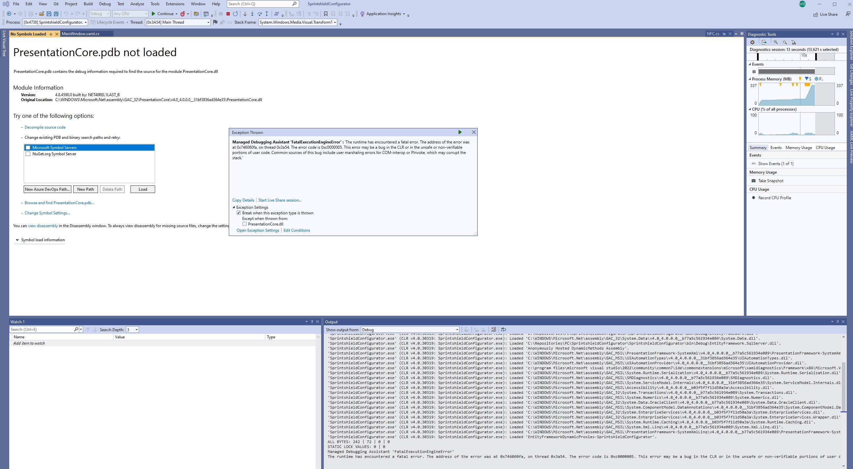
Task: Navigate backward with the back arrow icon
Action: point(9,14)
